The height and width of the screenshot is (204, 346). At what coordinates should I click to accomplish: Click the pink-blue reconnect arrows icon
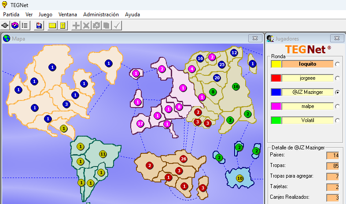point(15,26)
